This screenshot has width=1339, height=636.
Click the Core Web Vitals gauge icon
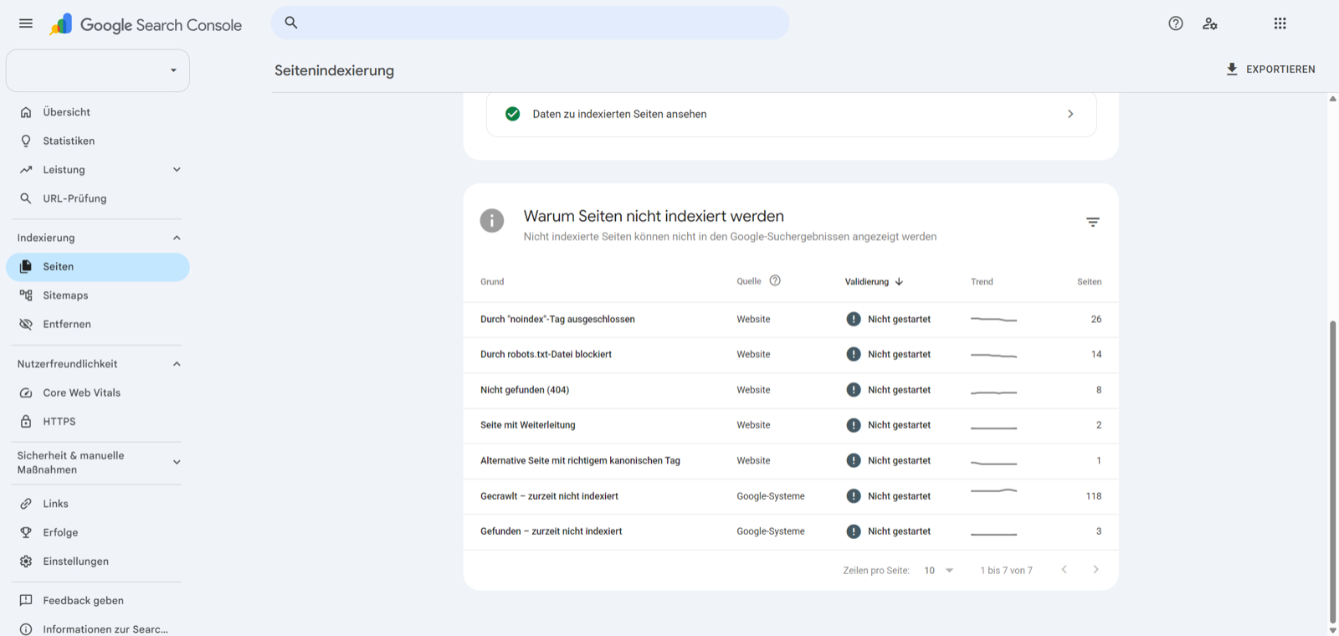[26, 392]
